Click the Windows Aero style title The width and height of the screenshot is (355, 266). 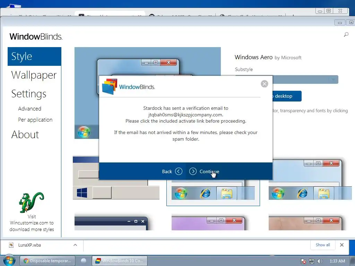pos(253,57)
